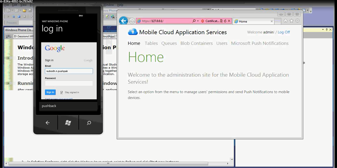Tap the phone hardware Search button
This screenshot has height=168, width=337.
coord(89,123)
